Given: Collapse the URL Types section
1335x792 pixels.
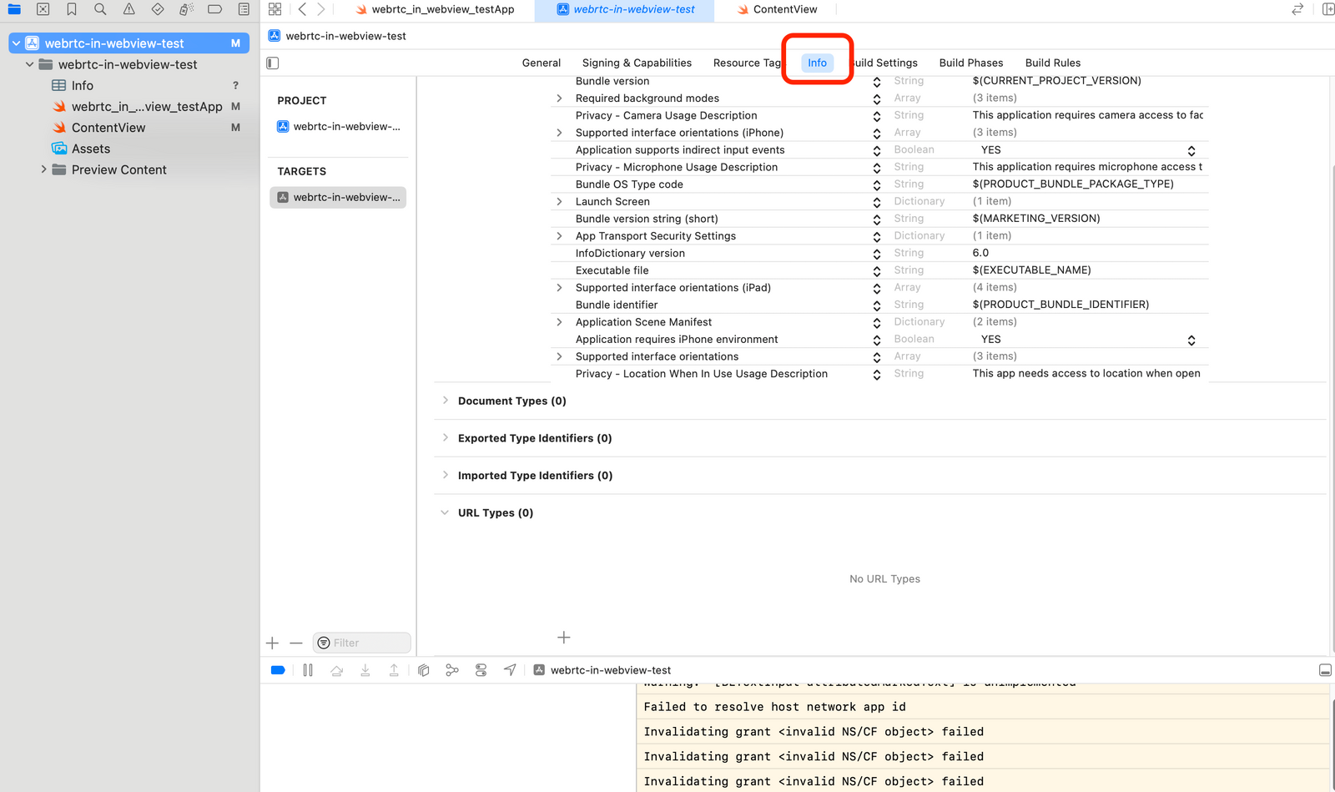Looking at the screenshot, I should [x=445, y=513].
